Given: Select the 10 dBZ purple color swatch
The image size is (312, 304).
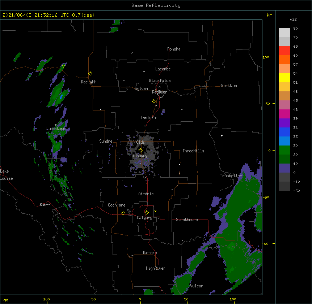Looking at the screenshot, I should [284, 168].
